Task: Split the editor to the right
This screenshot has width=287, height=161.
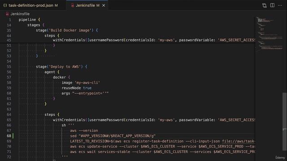Action: 272,5
